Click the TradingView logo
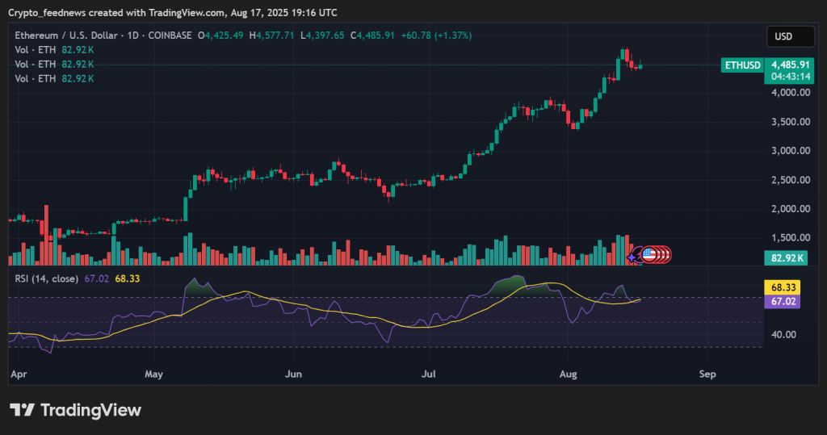 click(x=75, y=410)
